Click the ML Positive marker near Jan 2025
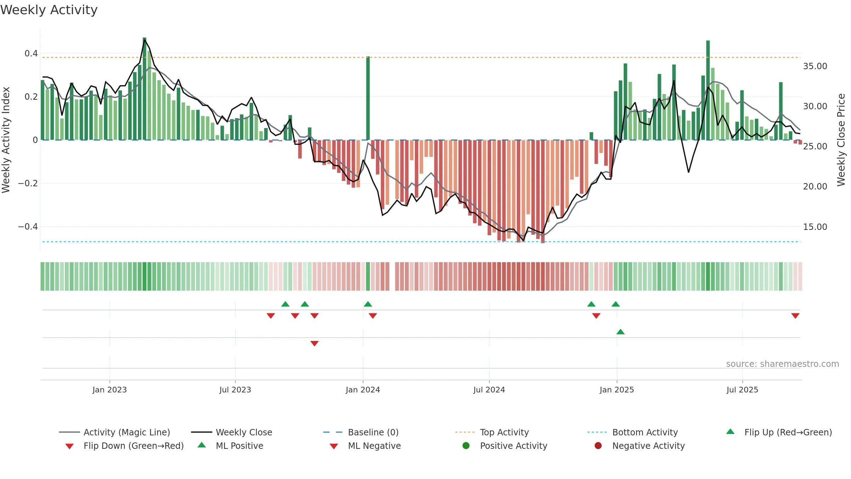 click(621, 332)
